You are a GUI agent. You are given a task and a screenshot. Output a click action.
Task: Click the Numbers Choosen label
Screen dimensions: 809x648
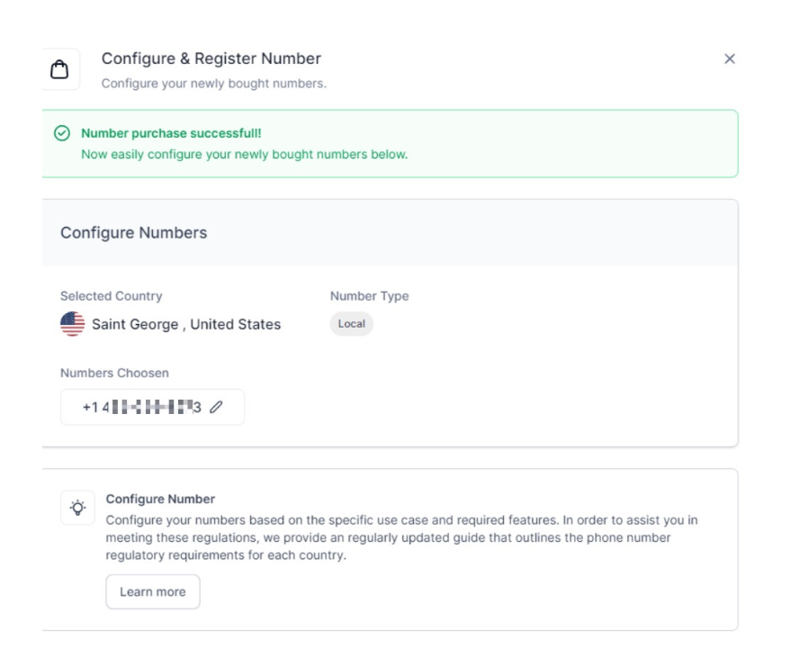pyautogui.click(x=114, y=373)
